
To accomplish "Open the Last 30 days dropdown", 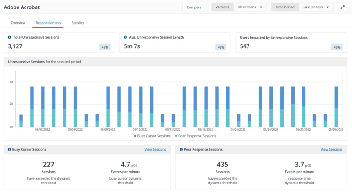I will click(316, 7).
